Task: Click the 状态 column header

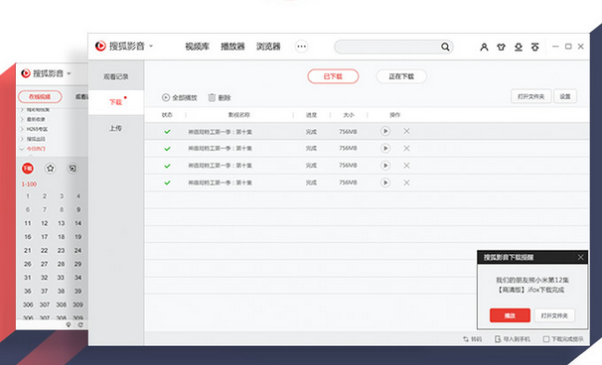Action: coord(167,115)
